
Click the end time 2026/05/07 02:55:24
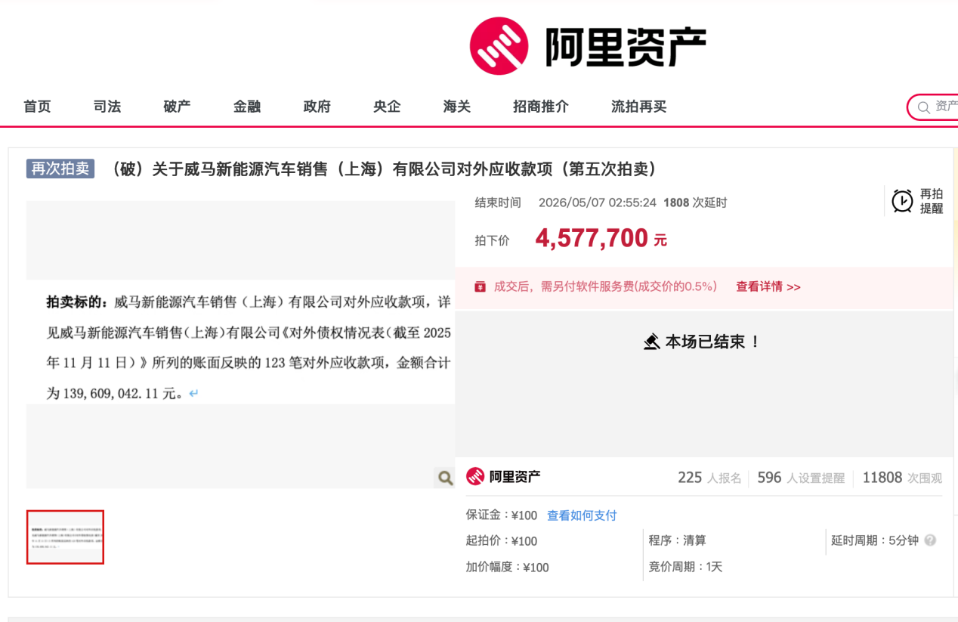[598, 203]
